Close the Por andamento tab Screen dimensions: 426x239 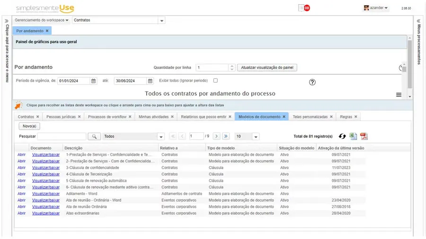click(47, 31)
